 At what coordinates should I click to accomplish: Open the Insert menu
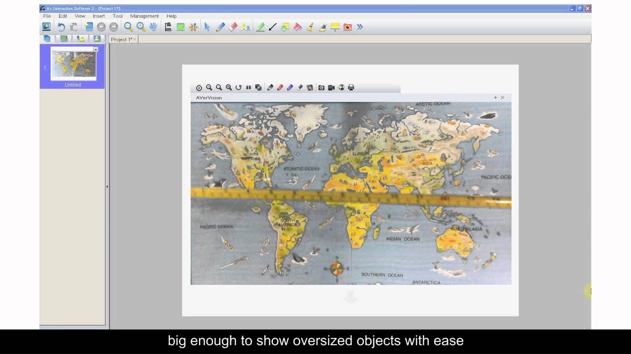[99, 16]
